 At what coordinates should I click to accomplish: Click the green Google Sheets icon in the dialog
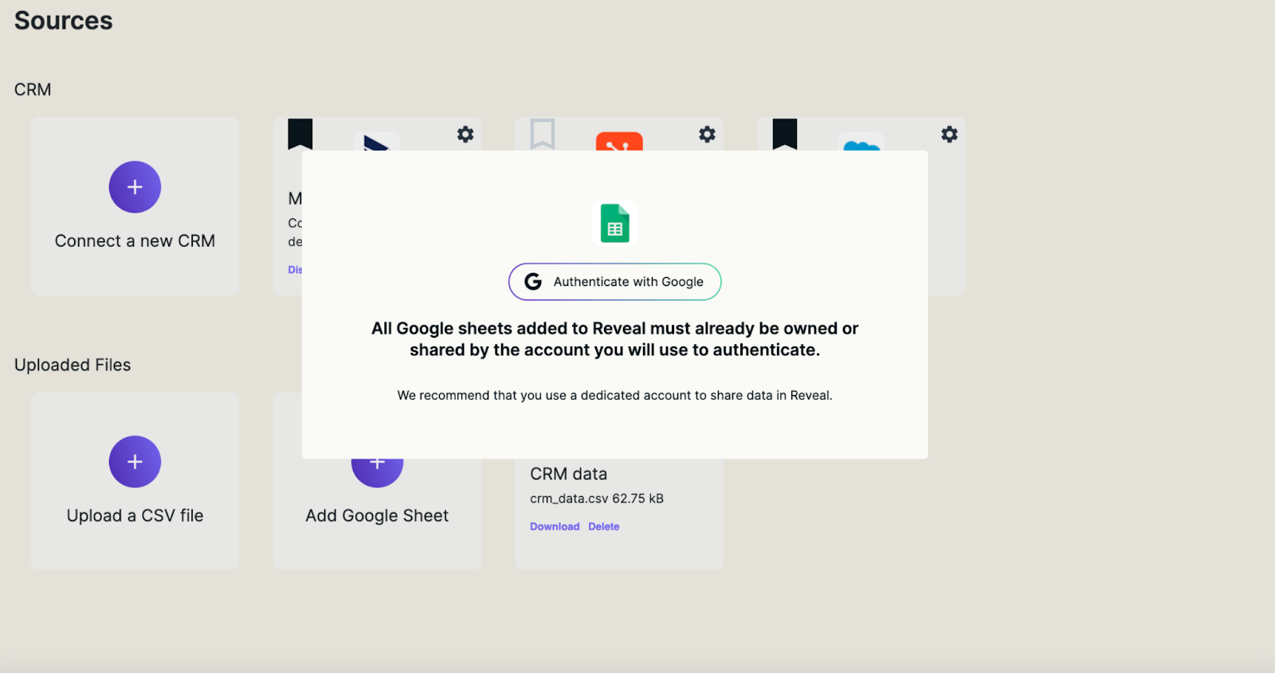click(x=615, y=223)
